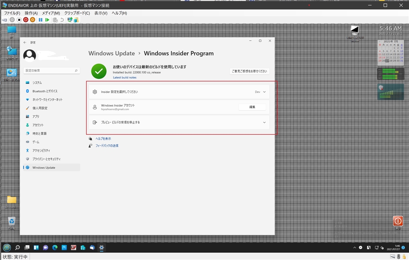
Task: Open the Dev channel dropdown for Insider settings
Action: coord(260,92)
